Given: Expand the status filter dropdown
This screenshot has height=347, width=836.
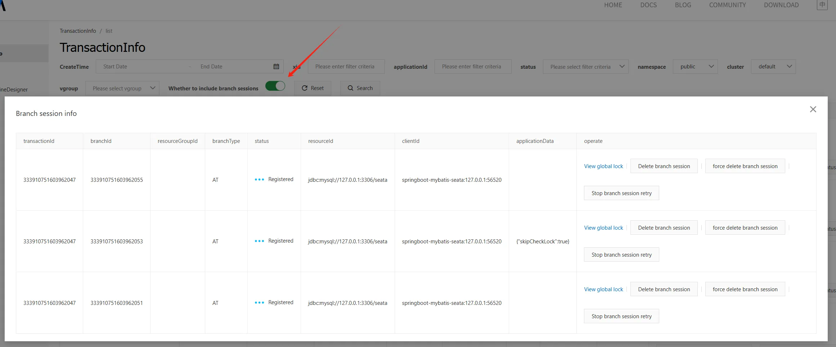Looking at the screenshot, I should coord(585,67).
